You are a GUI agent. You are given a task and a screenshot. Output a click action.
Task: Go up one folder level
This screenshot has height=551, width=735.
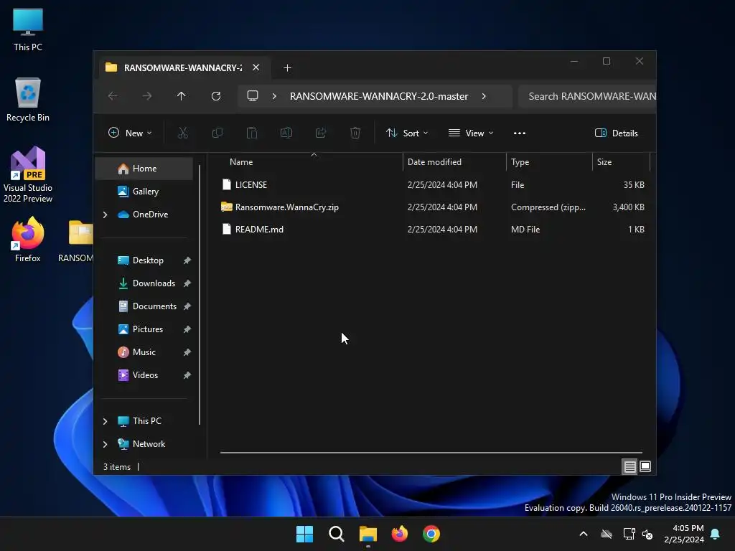[182, 96]
